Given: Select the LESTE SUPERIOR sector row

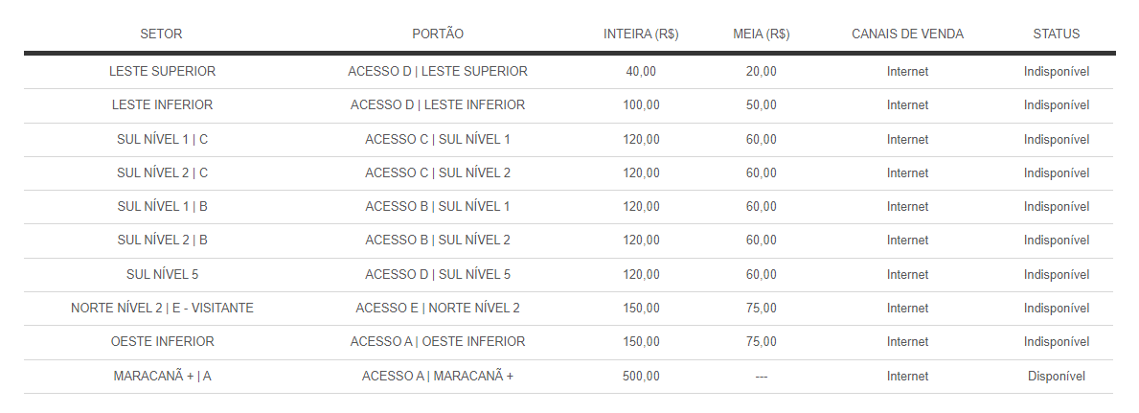Looking at the screenshot, I should coord(568,71).
